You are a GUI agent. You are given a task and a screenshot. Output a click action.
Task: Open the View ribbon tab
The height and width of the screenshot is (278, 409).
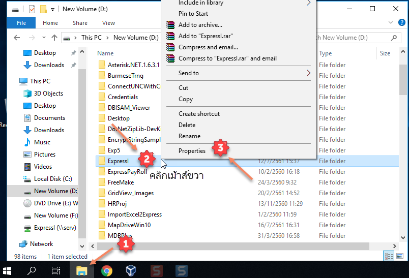(108, 23)
